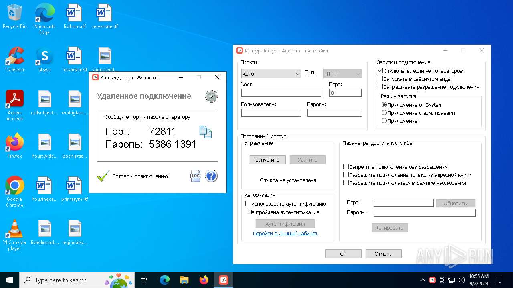
Task: Click the taskbar search box
Action: point(77,280)
